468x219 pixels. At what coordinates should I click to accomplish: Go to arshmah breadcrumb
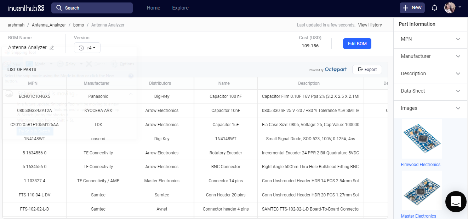16,25
